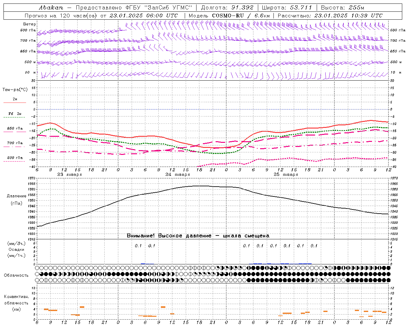Click the "Облачность" cloudiness label
407x325 pixels.
(x=16, y=275)
